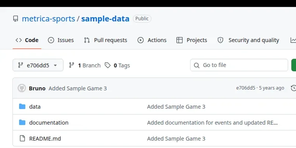
Task: Open the e706dd5 branch selector dropdown
Action: click(x=38, y=65)
